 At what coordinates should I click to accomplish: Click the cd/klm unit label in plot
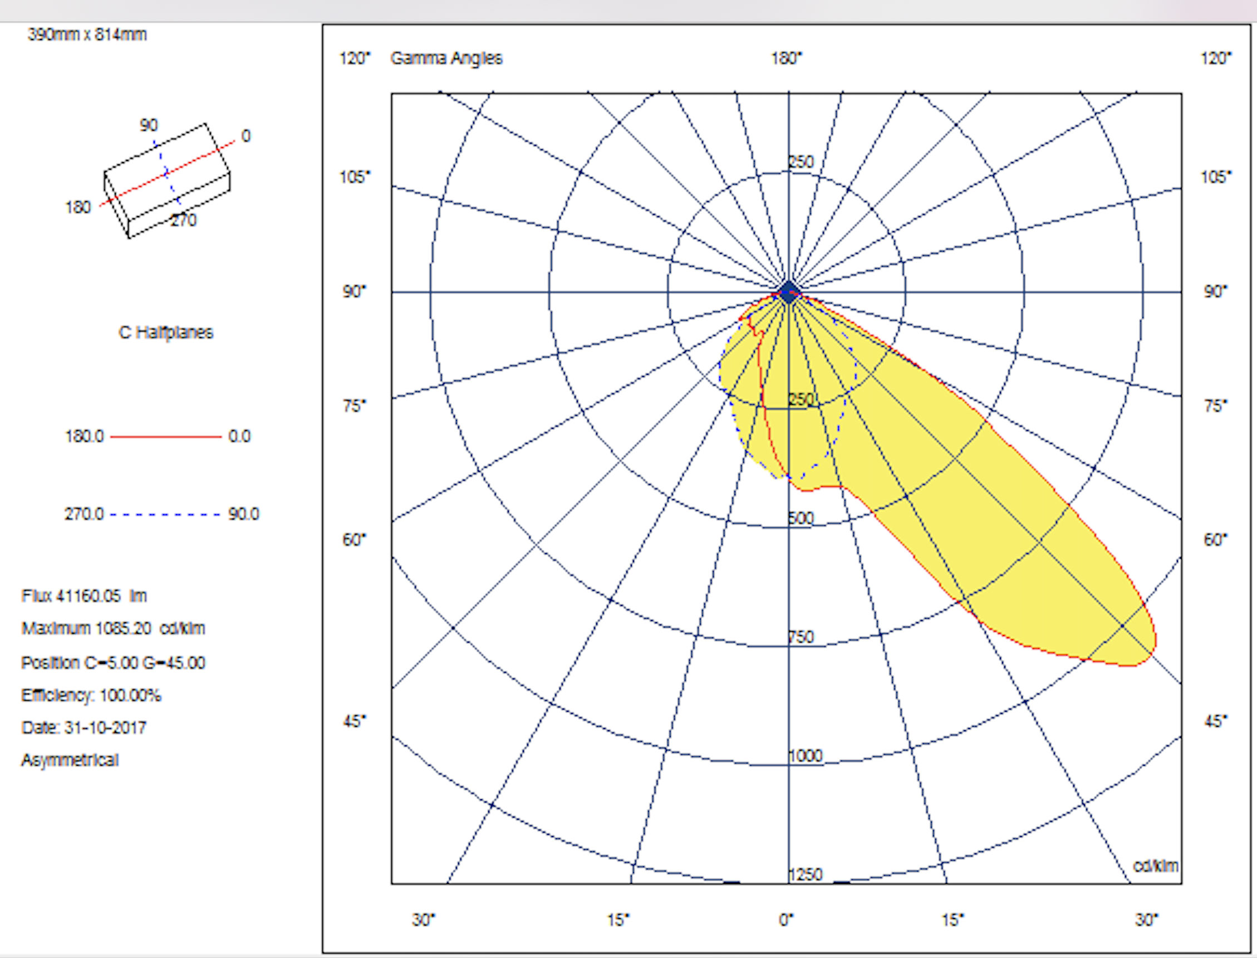[1156, 866]
